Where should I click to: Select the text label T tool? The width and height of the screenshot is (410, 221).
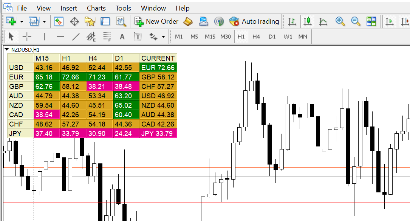click(x=138, y=37)
